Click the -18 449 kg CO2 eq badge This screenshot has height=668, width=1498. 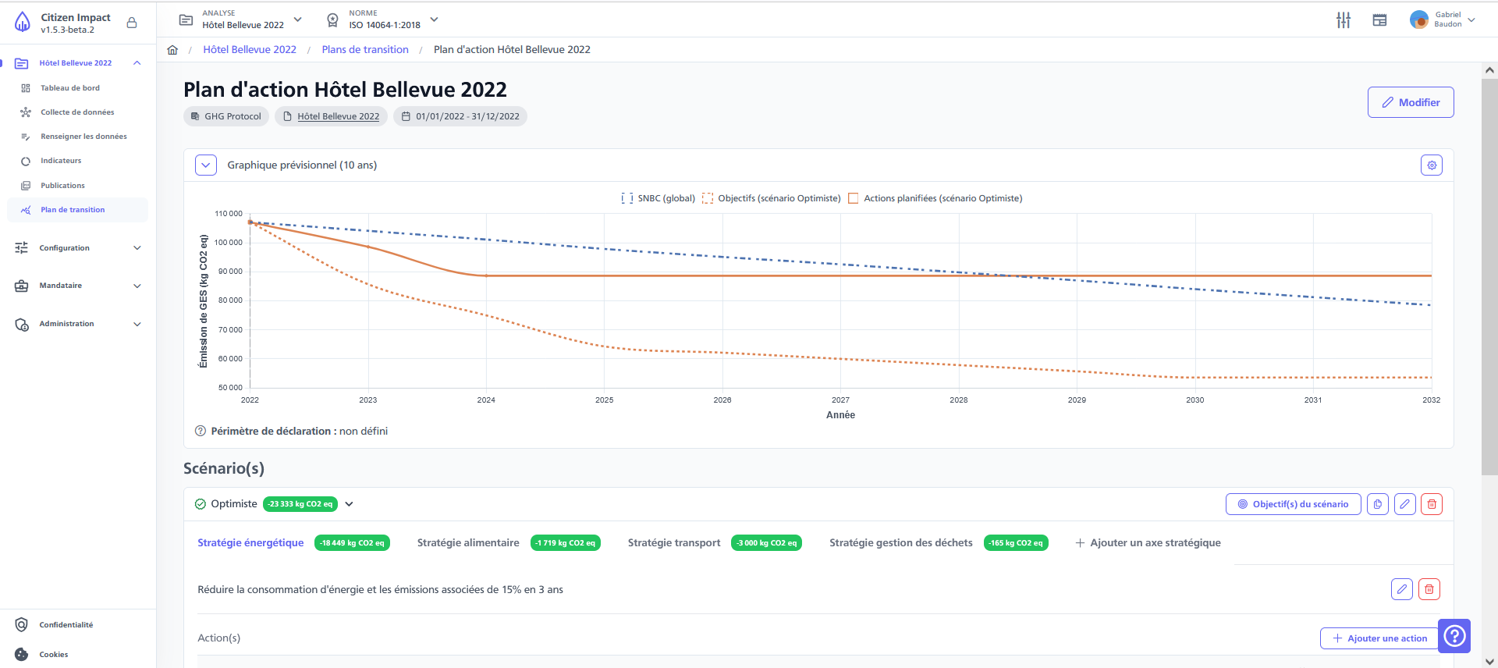352,543
